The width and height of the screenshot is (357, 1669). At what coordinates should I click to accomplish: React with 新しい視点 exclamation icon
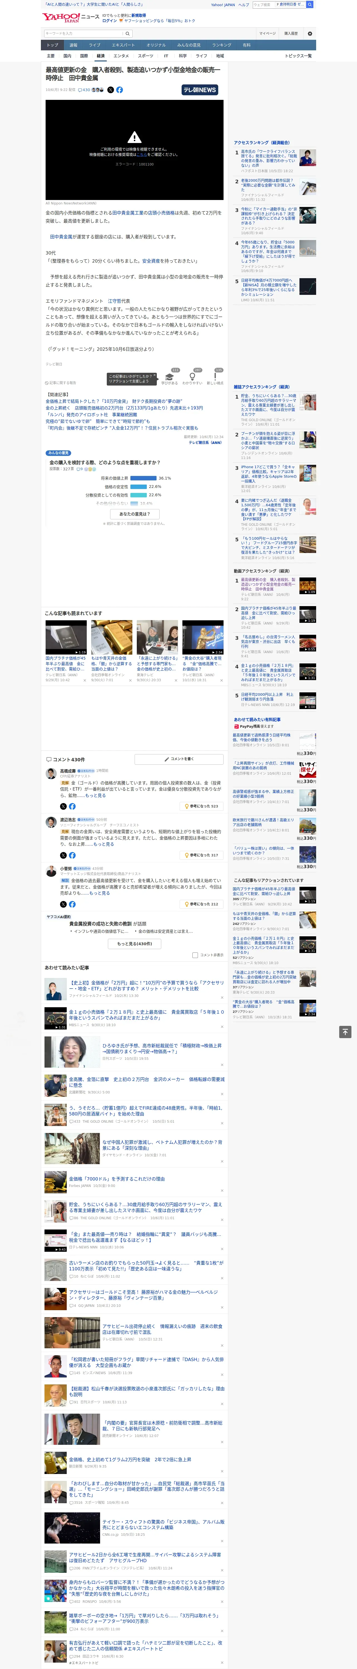[x=215, y=376]
